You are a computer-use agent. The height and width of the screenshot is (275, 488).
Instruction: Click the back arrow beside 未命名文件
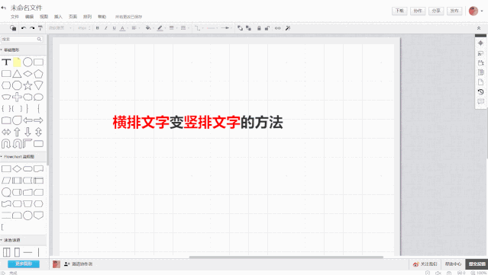tap(3, 8)
